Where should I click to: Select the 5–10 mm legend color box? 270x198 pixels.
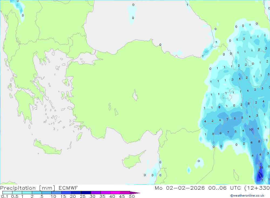(46, 193)
